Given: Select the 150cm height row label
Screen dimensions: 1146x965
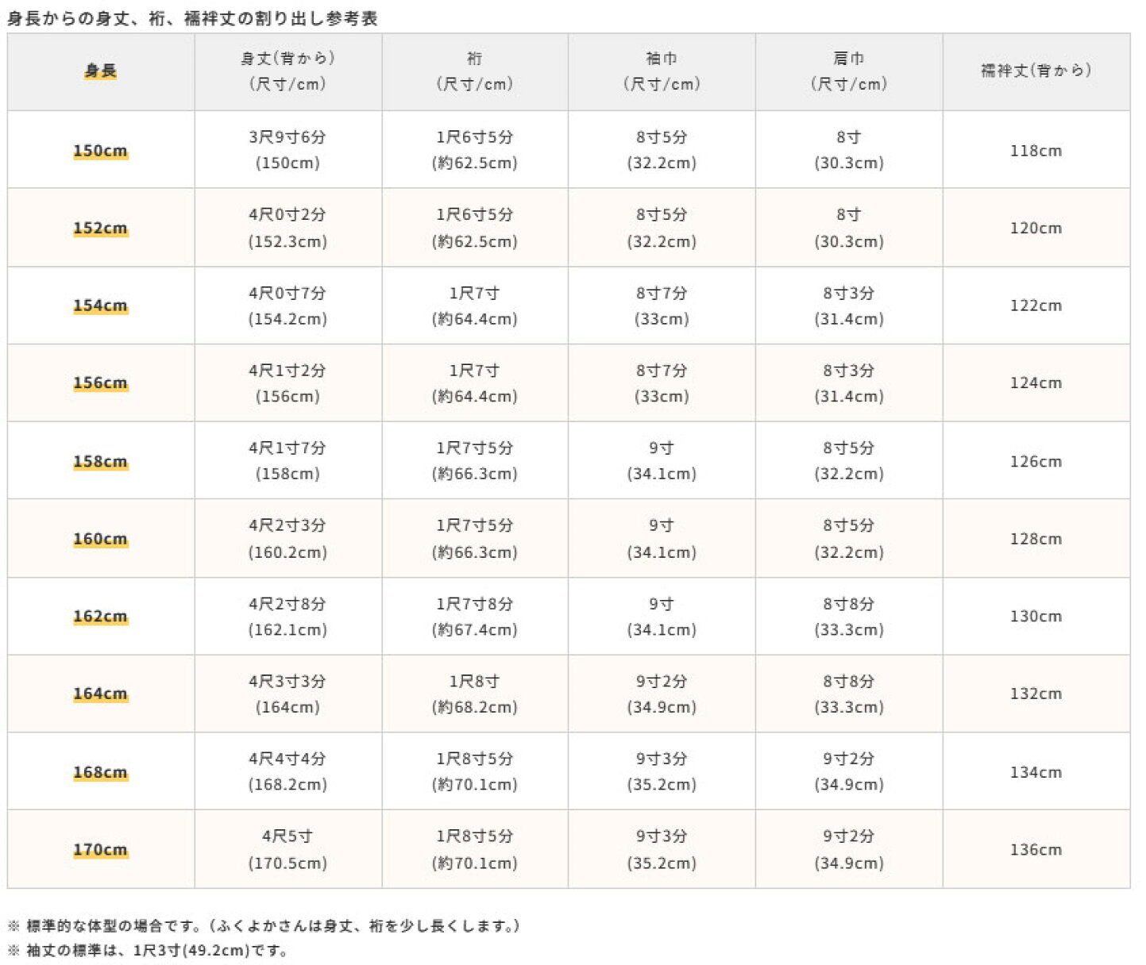Looking at the screenshot, I should point(100,150).
